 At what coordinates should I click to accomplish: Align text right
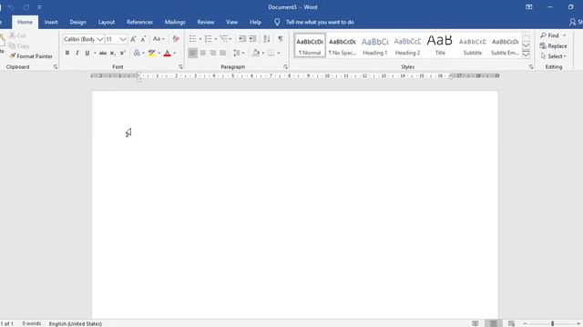[x=212, y=53]
